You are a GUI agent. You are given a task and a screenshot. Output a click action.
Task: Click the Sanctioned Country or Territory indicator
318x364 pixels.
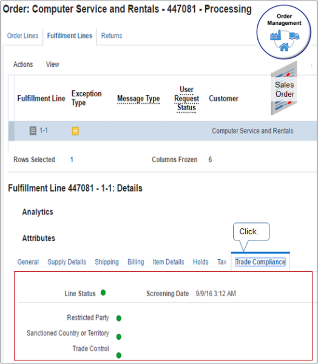[x=118, y=337]
